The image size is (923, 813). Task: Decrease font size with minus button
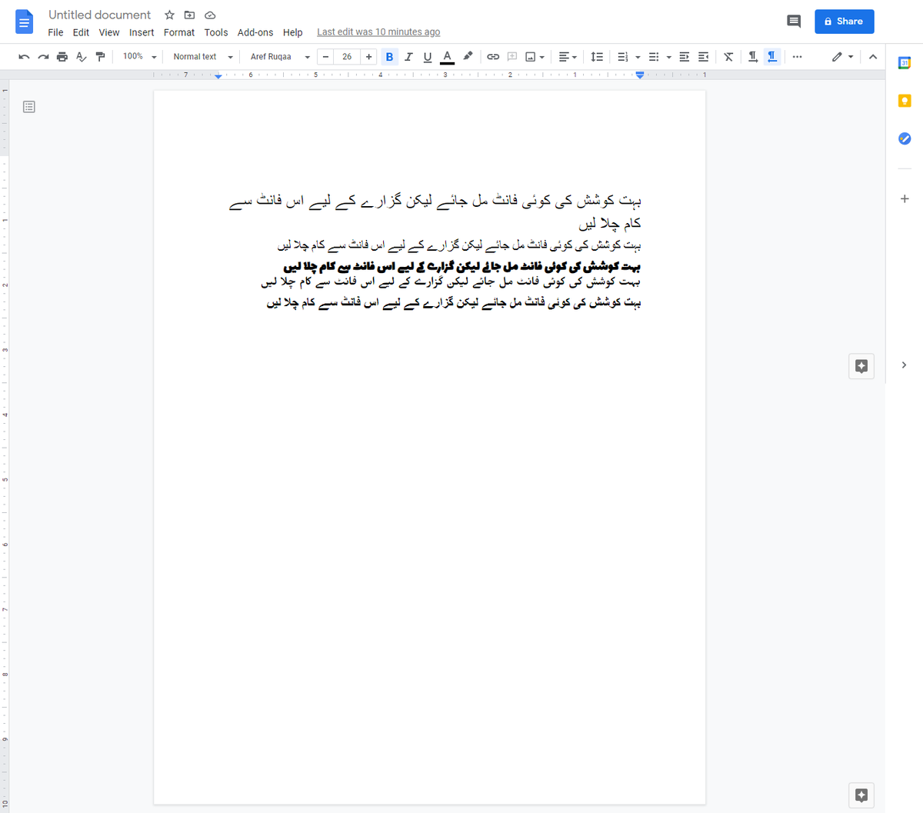[x=325, y=57]
